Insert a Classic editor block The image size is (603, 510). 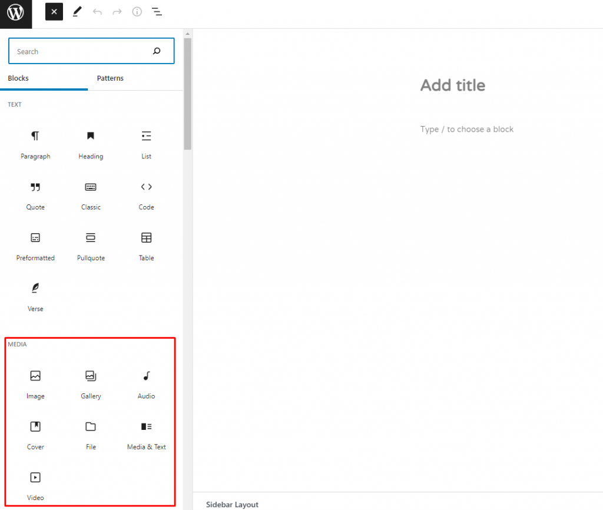(91, 196)
